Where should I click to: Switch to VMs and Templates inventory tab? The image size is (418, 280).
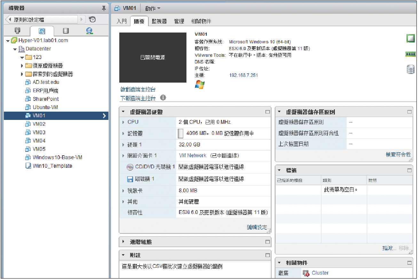coord(42,31)
